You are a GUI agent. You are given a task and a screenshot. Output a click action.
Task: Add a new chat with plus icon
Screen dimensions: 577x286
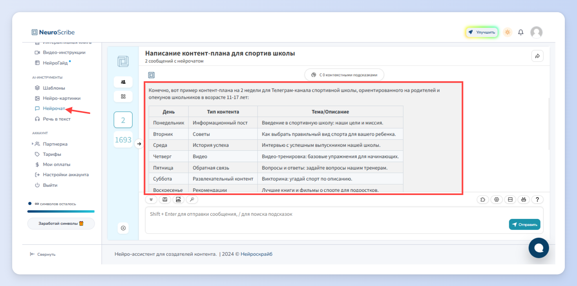coord(123,228)
